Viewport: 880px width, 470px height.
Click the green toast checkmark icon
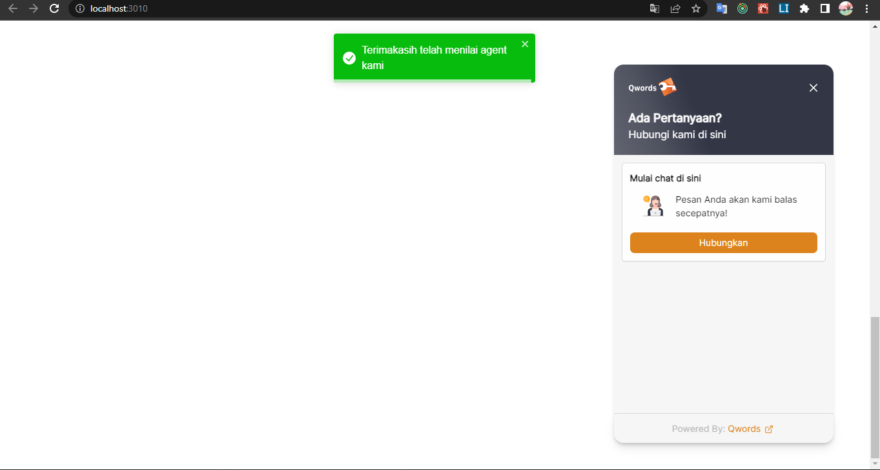(x=349, y=58)
